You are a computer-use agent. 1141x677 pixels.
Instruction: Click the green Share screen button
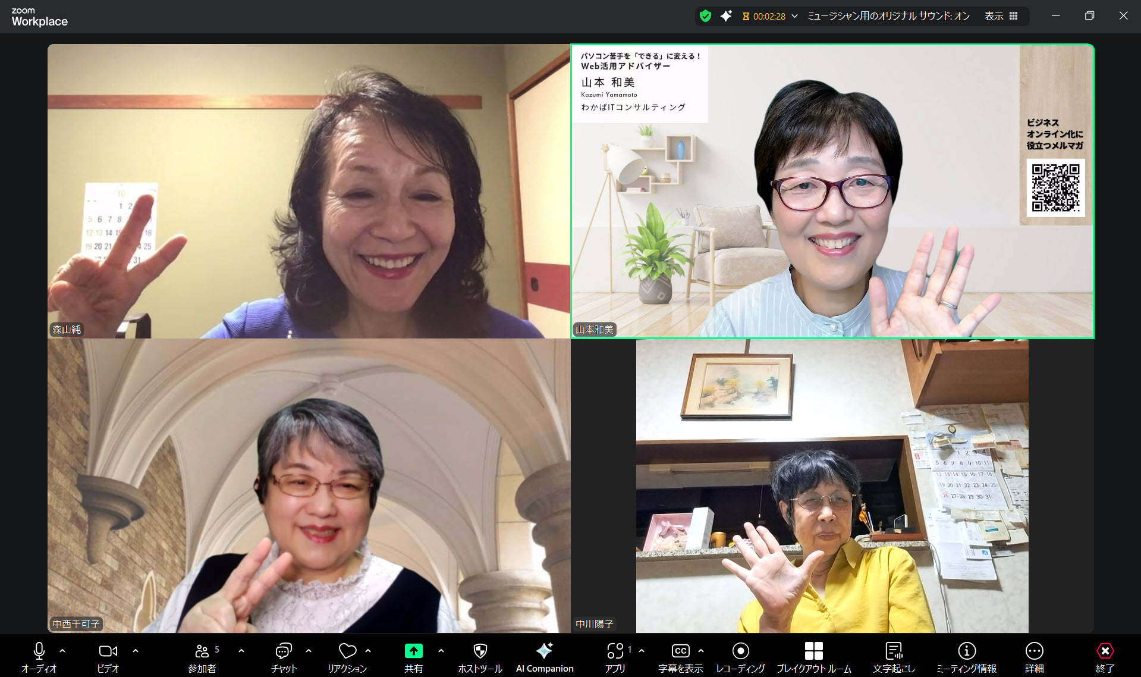click(x=413, y=657)
